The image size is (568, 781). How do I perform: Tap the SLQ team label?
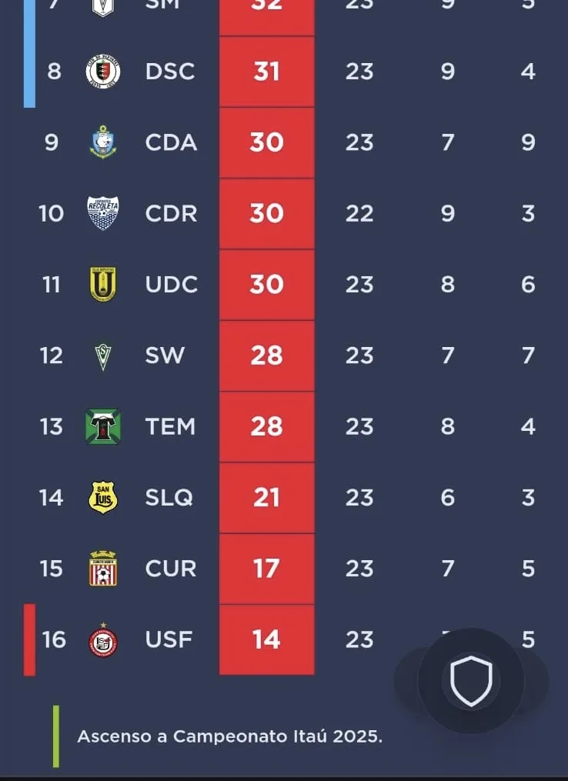[x=169, y=498]
